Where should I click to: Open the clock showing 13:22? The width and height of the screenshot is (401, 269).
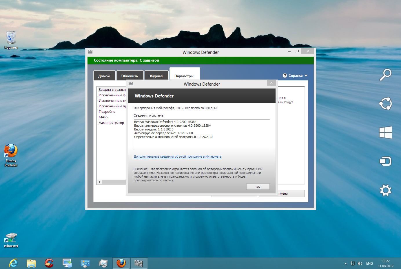[x=386, y=264]
